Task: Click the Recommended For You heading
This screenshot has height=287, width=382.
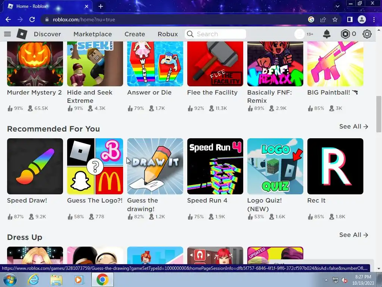Action: click(53, 129)
